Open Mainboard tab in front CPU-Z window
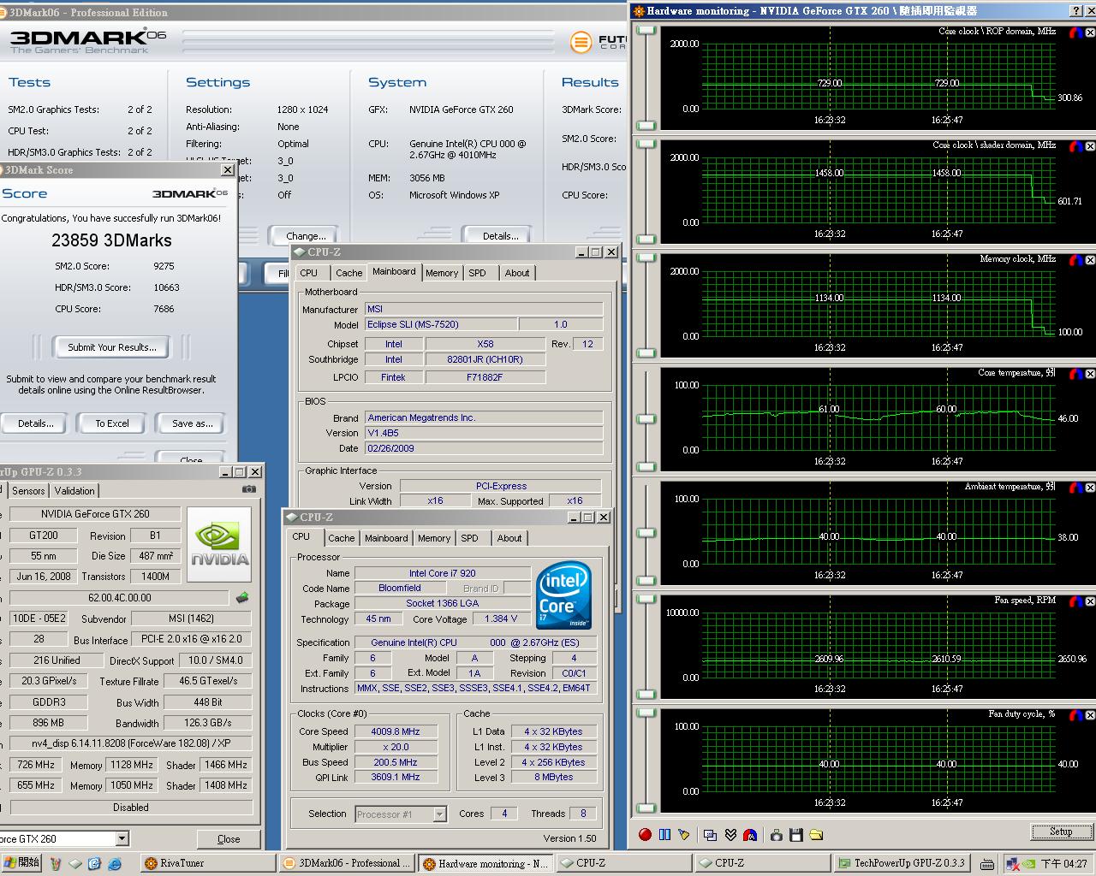 click(x=386, y=538)
